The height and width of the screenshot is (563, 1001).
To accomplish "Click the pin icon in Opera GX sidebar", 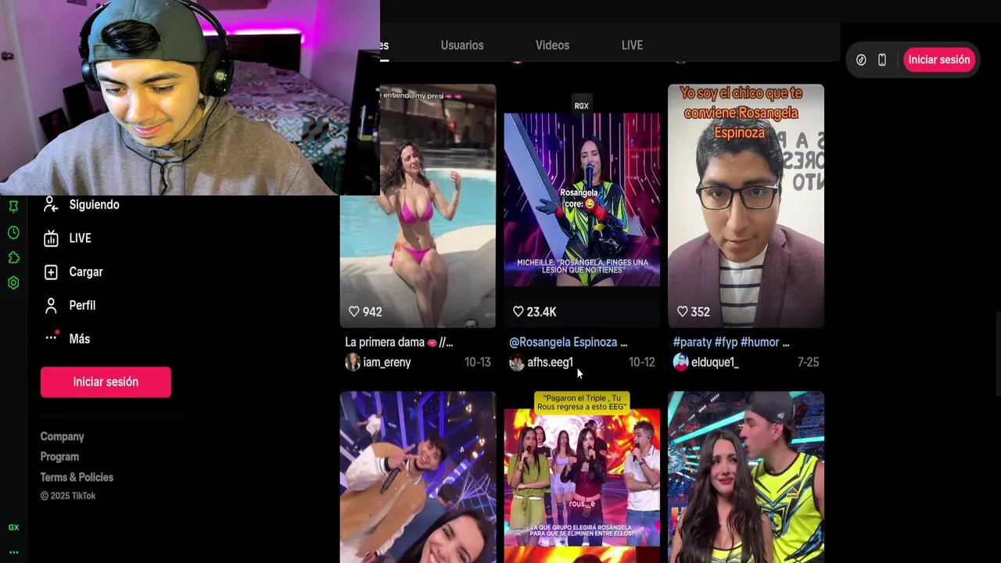I will tap(13, 206).
